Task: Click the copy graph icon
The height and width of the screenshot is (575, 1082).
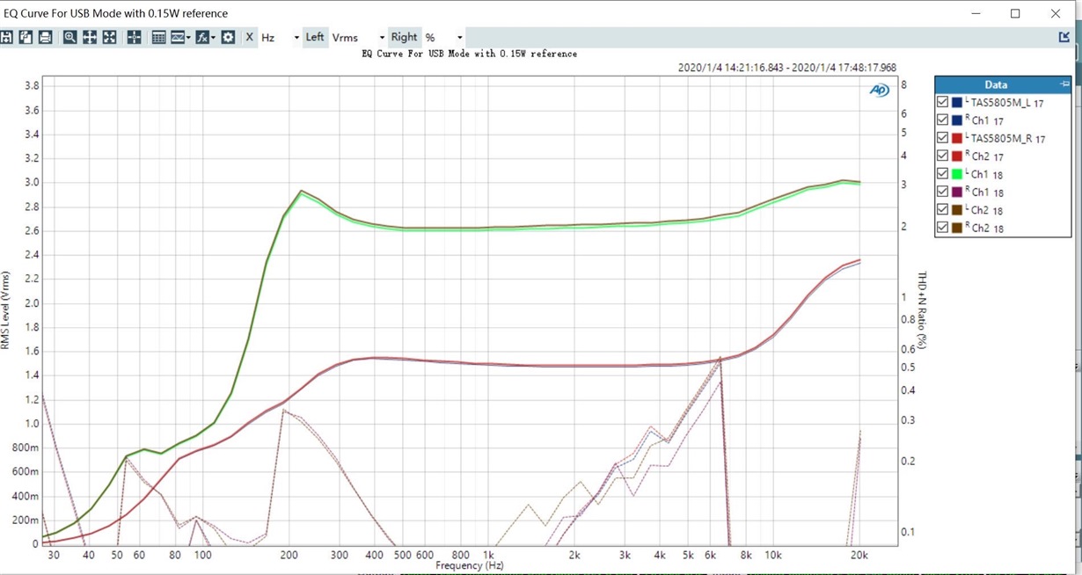Action: pyautogui.click(x=26, y=37)
